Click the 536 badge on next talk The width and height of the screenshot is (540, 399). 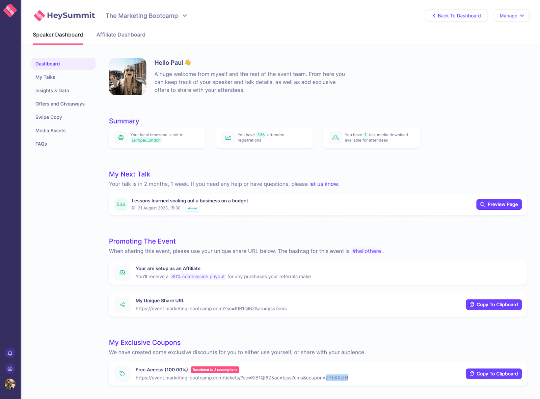[121, 204]
